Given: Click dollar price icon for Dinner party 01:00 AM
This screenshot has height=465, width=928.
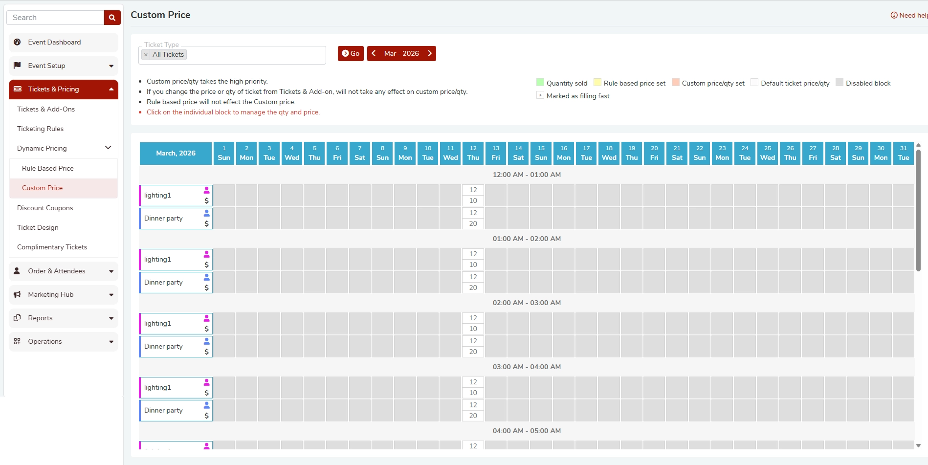Looking at the screenshot, I should [x=207, y=288].
